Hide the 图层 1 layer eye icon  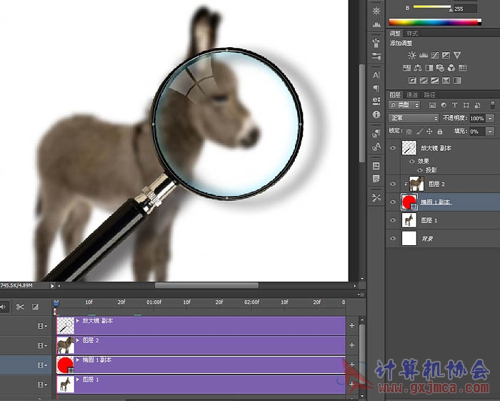(393, 220)
